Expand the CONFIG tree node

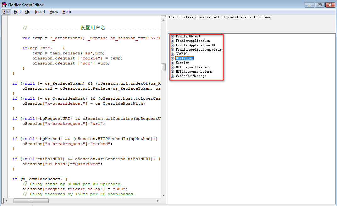[172, 54]
